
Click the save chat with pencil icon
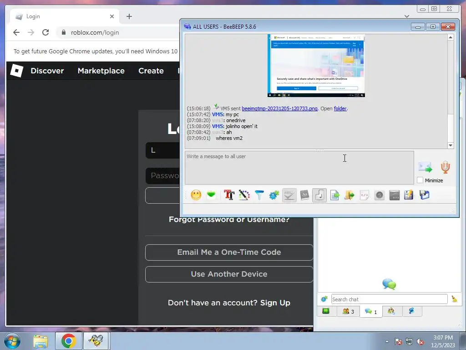(x=409, y=195)
